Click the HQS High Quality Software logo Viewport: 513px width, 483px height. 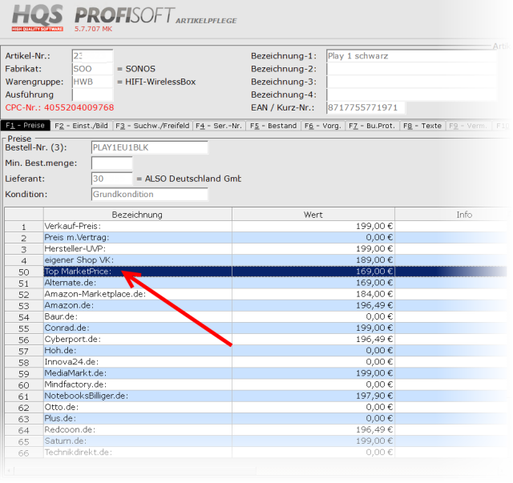(38, 18)
